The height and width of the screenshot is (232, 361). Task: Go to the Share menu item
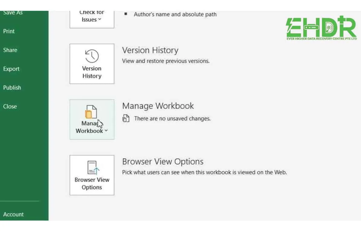point(10,50)
